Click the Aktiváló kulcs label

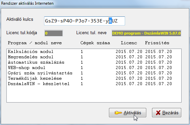(x=20, y=19)
